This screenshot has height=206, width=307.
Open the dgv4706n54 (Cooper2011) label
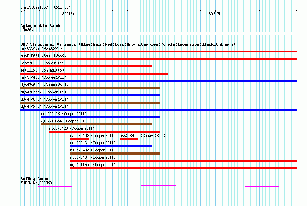(44, 85)
